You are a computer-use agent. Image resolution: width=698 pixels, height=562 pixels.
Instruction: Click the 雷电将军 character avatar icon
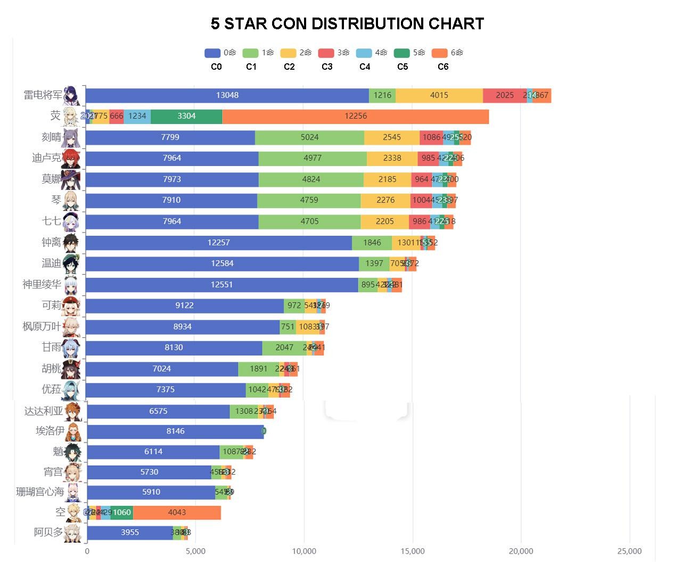(73, 95)
